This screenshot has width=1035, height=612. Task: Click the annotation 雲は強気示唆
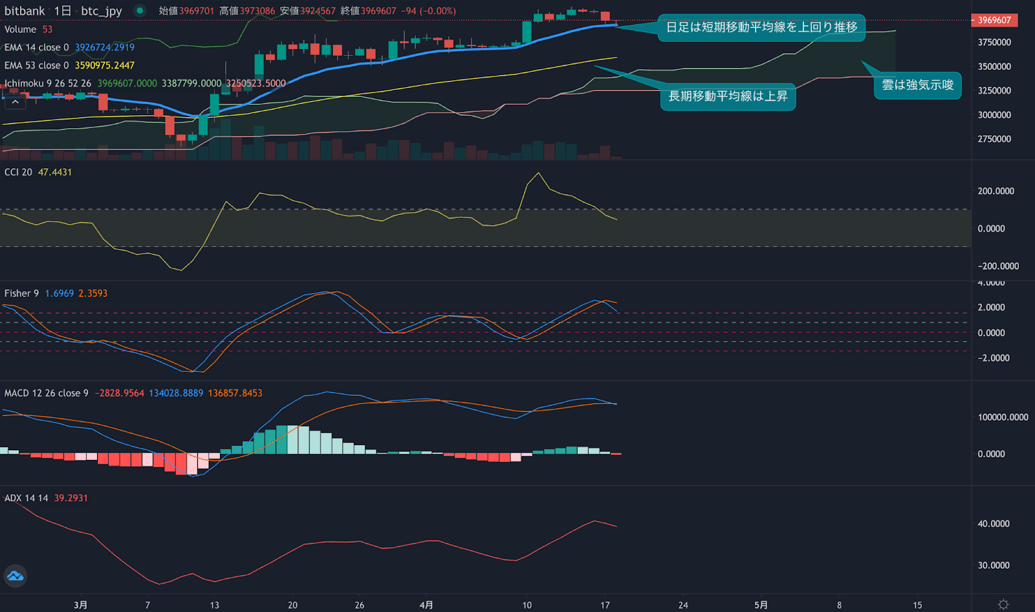tap(917, 85)
